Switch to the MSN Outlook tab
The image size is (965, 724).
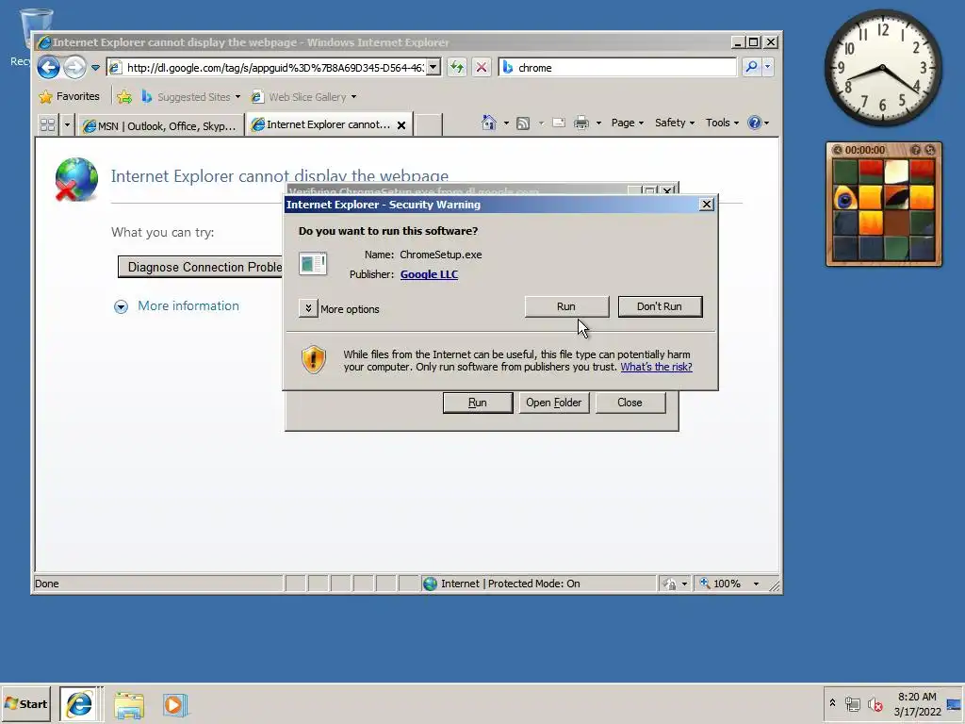(160, 125)
